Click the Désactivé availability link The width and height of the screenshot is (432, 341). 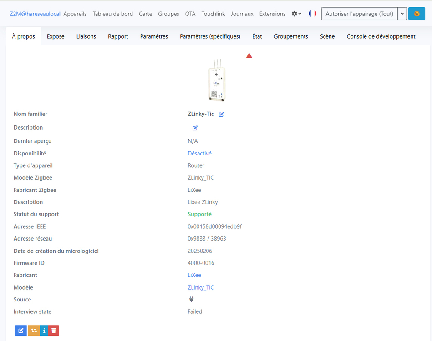tap(199, 153)
